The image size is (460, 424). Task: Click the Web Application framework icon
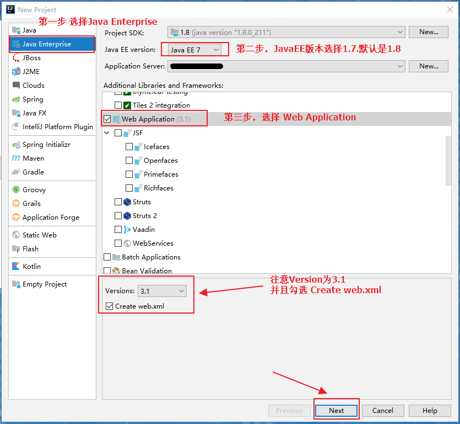coord(116,119)
